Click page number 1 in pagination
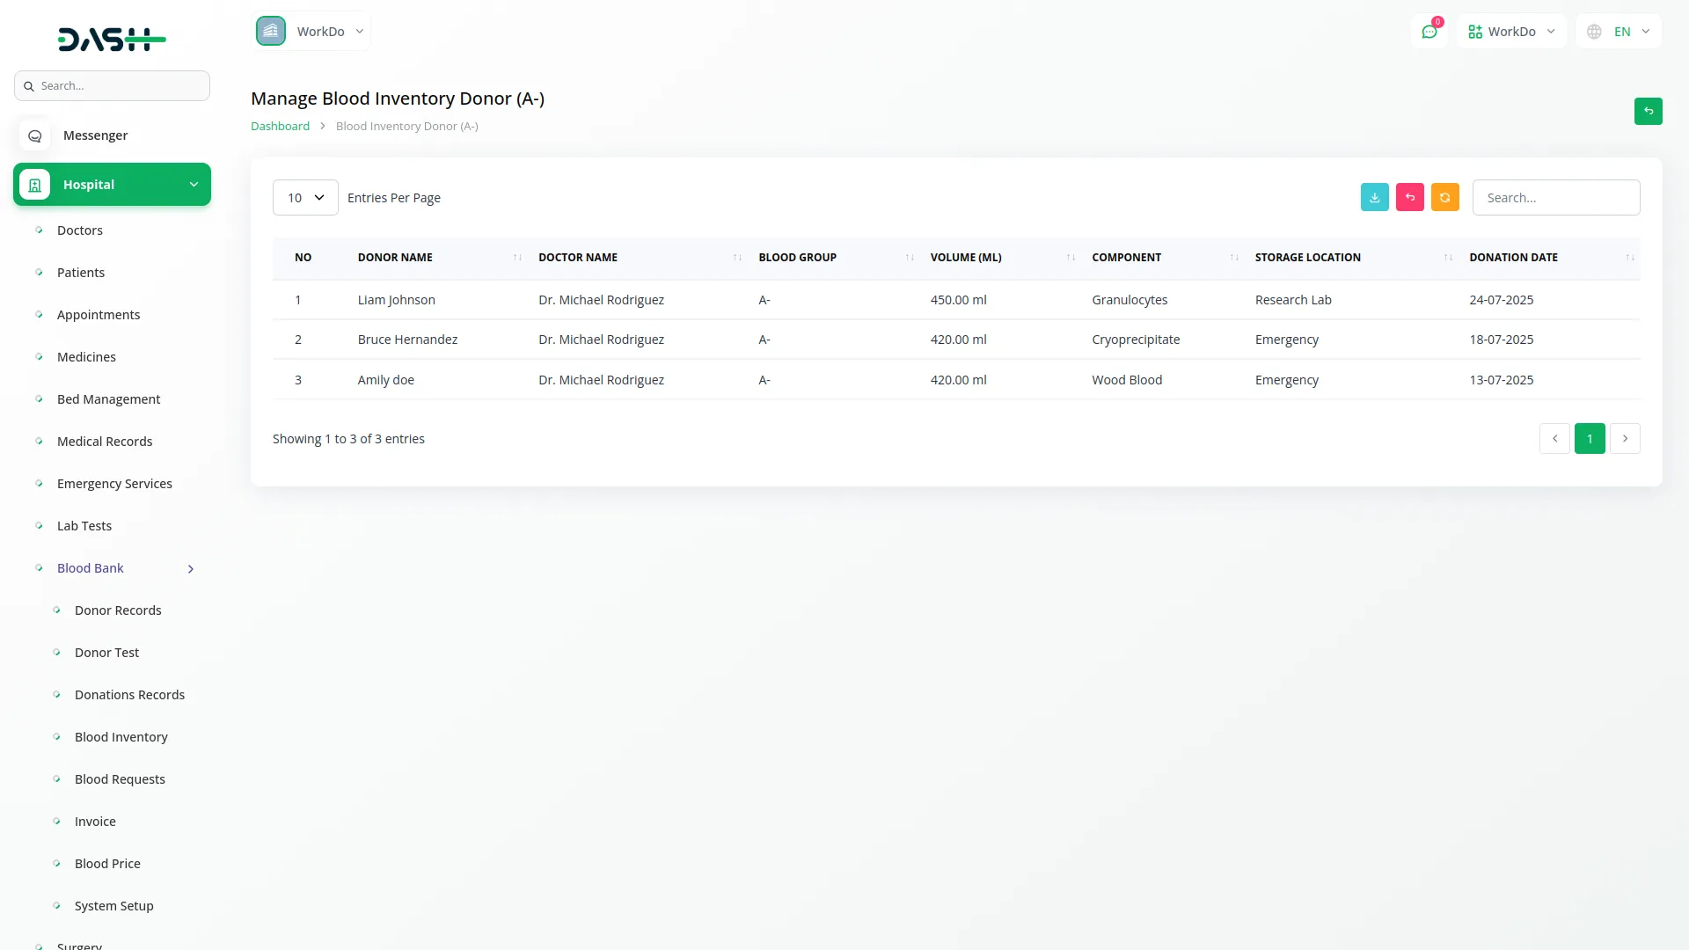Screen dimensions: 1689x950 1590,438
